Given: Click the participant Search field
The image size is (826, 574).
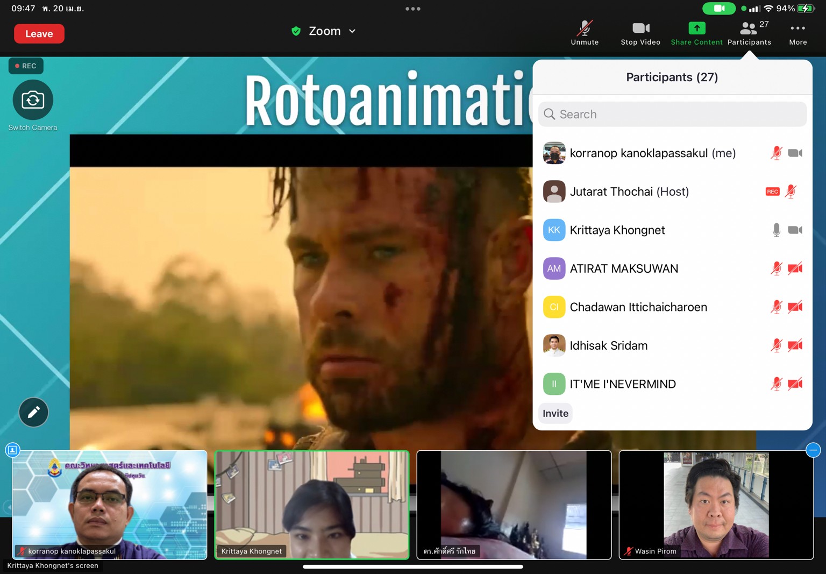Looking at the screenshot, I should pyautogui.click(x=672, y=114).
